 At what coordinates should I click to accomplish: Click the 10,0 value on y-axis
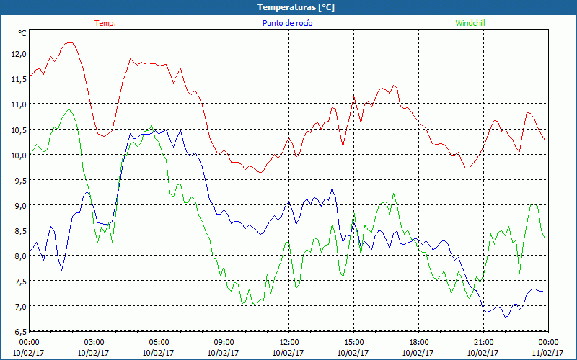(x=18, y=155)
